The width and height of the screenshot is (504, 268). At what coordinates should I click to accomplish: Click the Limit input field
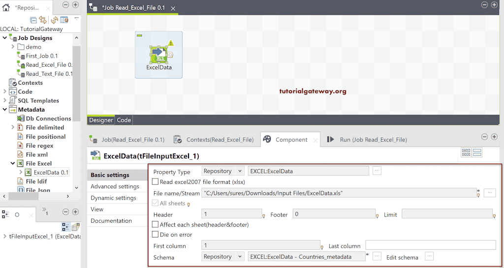(447, 214)
